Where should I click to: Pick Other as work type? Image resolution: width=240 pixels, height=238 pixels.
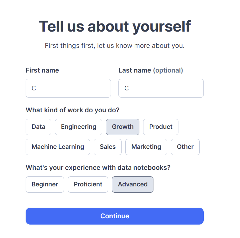tap(185, 147)
